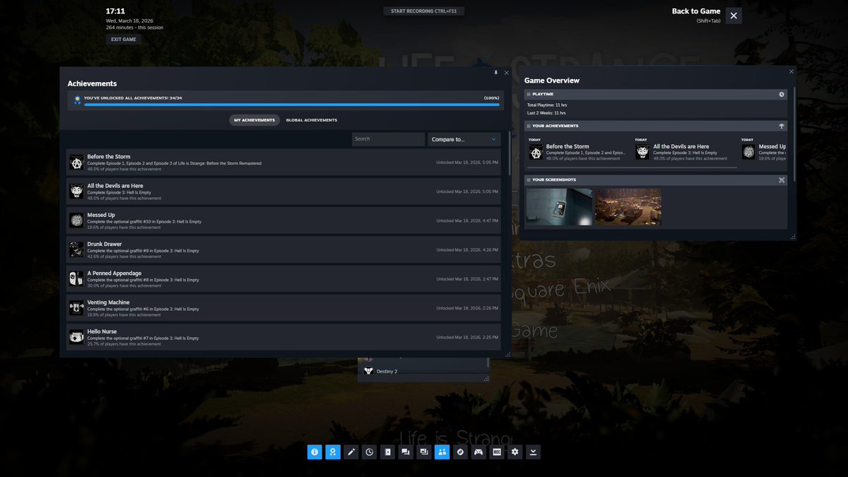Focus the achievements Search field

click(388, 139)
